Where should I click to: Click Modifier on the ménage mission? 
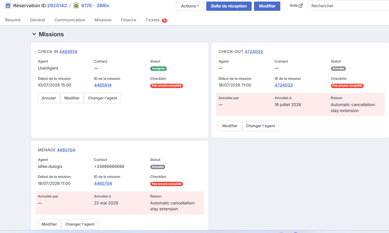49,224
